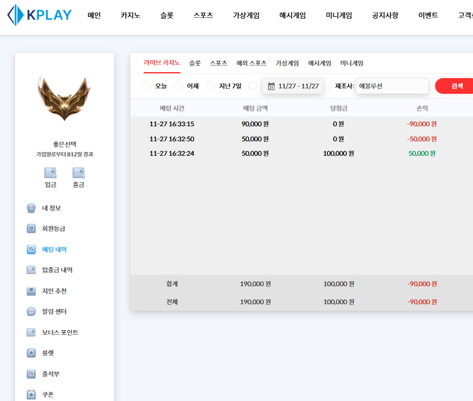Click the 입금 deposit icon
The image size is (473, 401).
click(50, 173)
